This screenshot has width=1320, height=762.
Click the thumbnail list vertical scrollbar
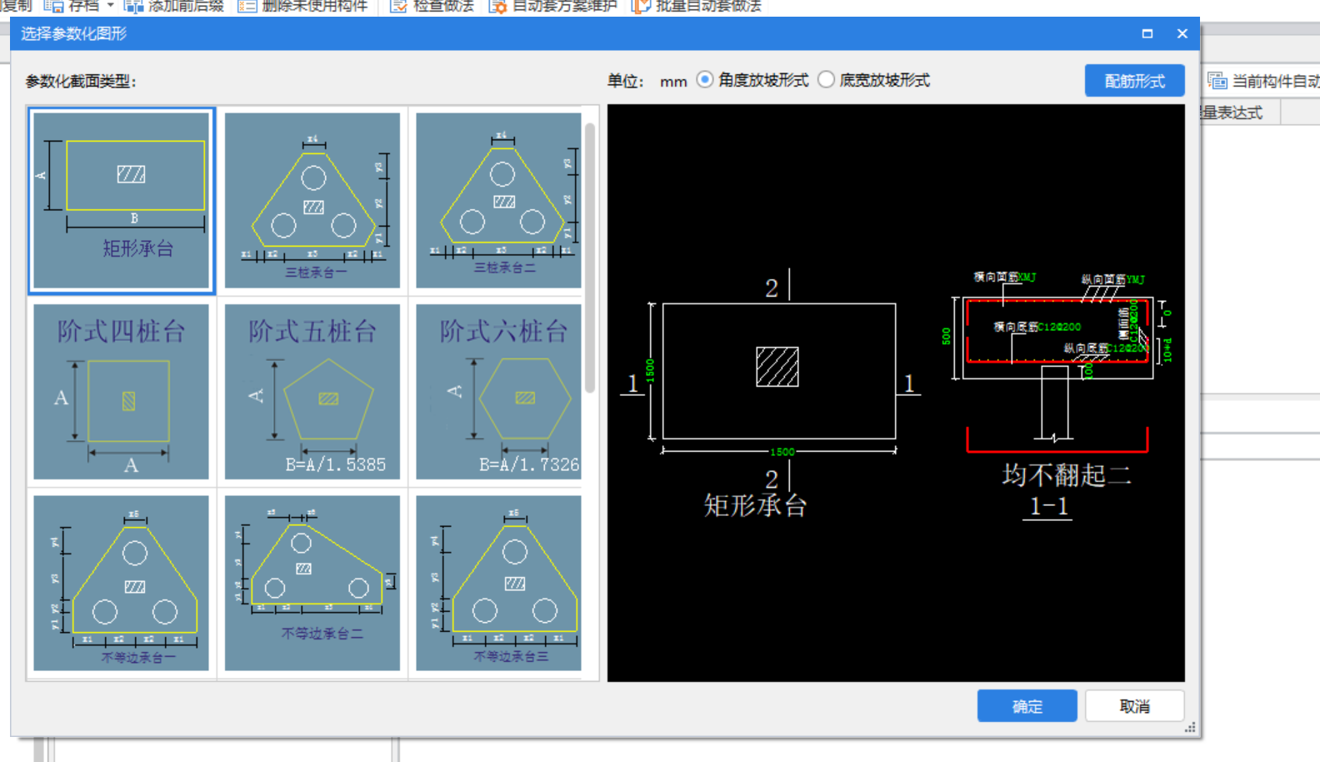[590, 258]
